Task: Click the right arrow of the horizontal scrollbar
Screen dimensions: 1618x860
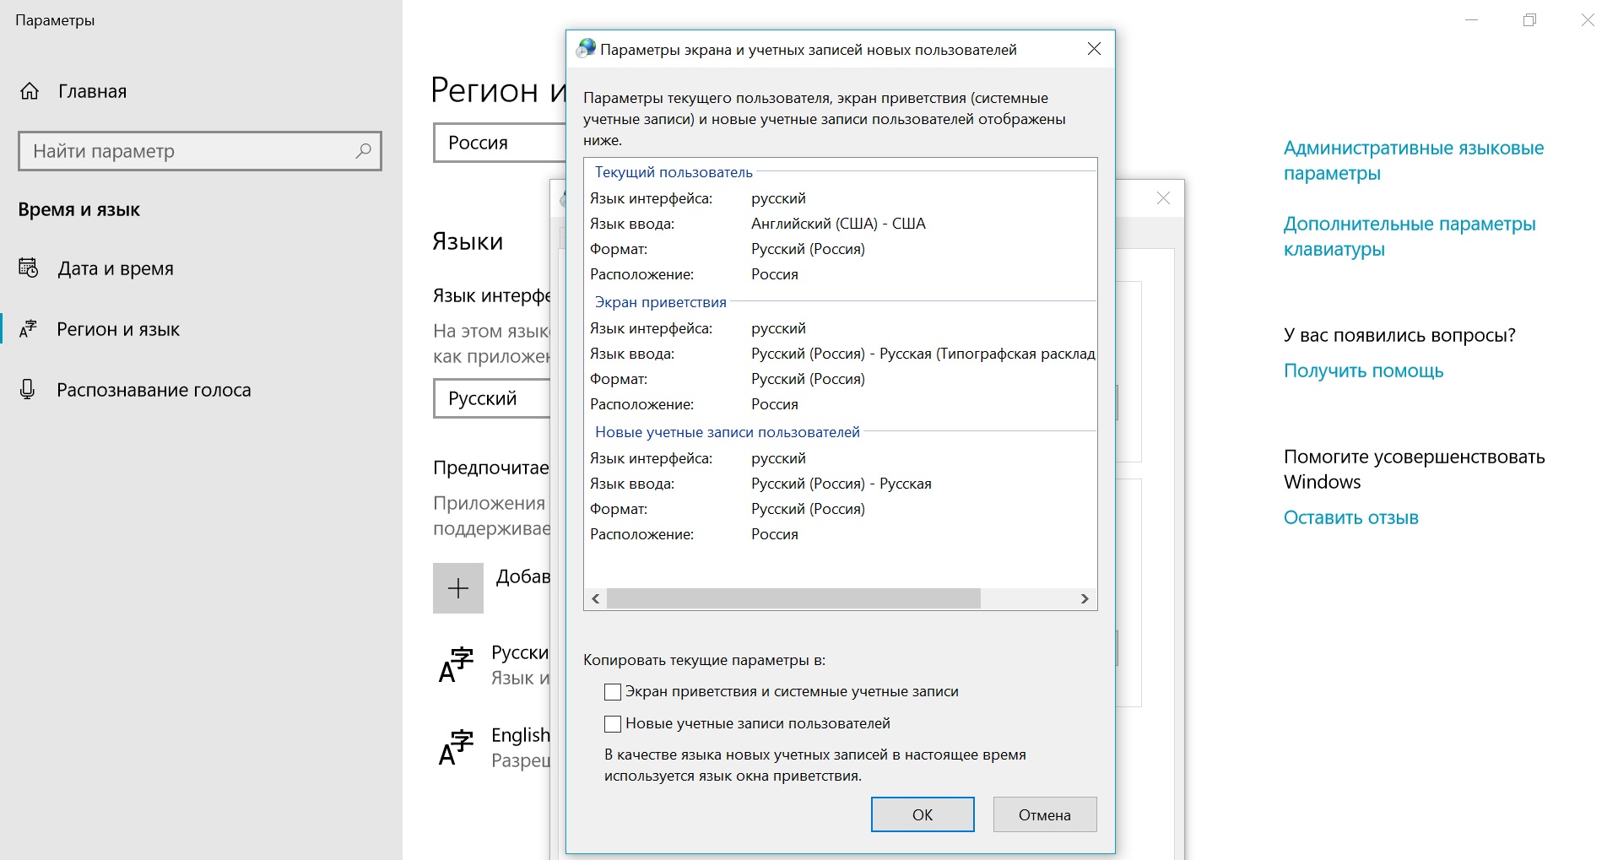Action: click(1085, 598)
